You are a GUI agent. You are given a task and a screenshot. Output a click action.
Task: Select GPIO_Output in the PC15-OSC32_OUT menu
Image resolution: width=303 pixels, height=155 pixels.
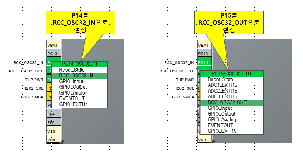tap(222, 114)
